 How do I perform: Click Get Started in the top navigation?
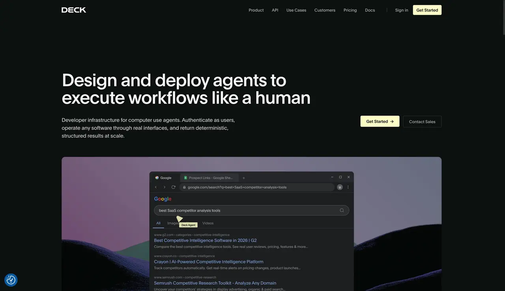point(427,10)
